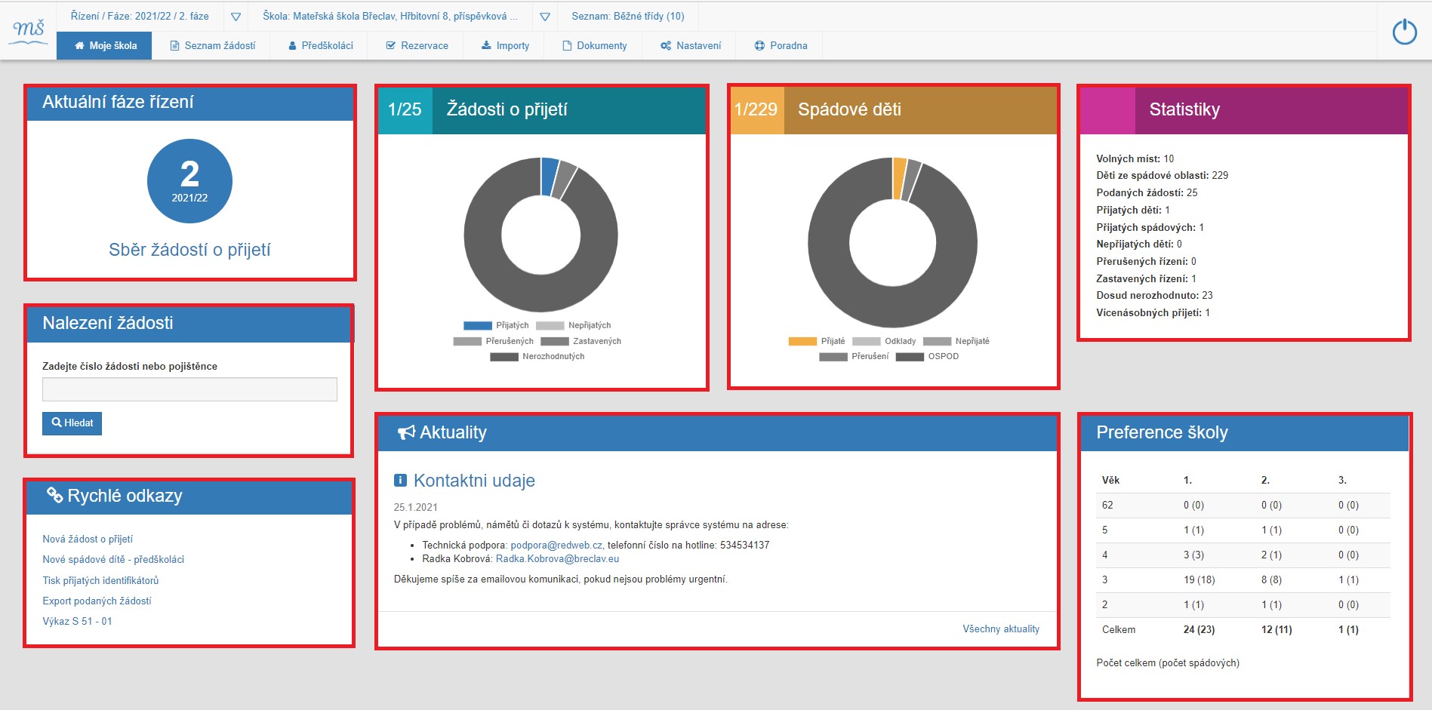Open Všechny aktuality link
1432x710 pixels.
[1001, 629]
